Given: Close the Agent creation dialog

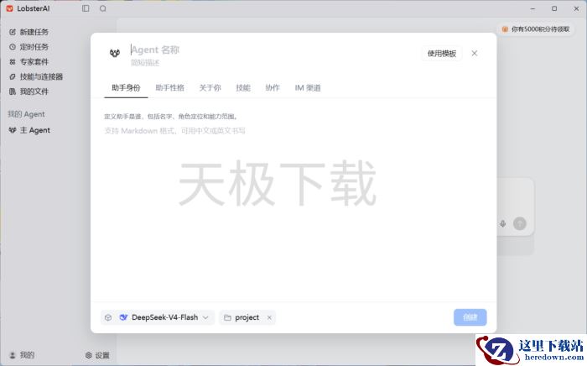Looking at the screenshot, I should 475,53.
